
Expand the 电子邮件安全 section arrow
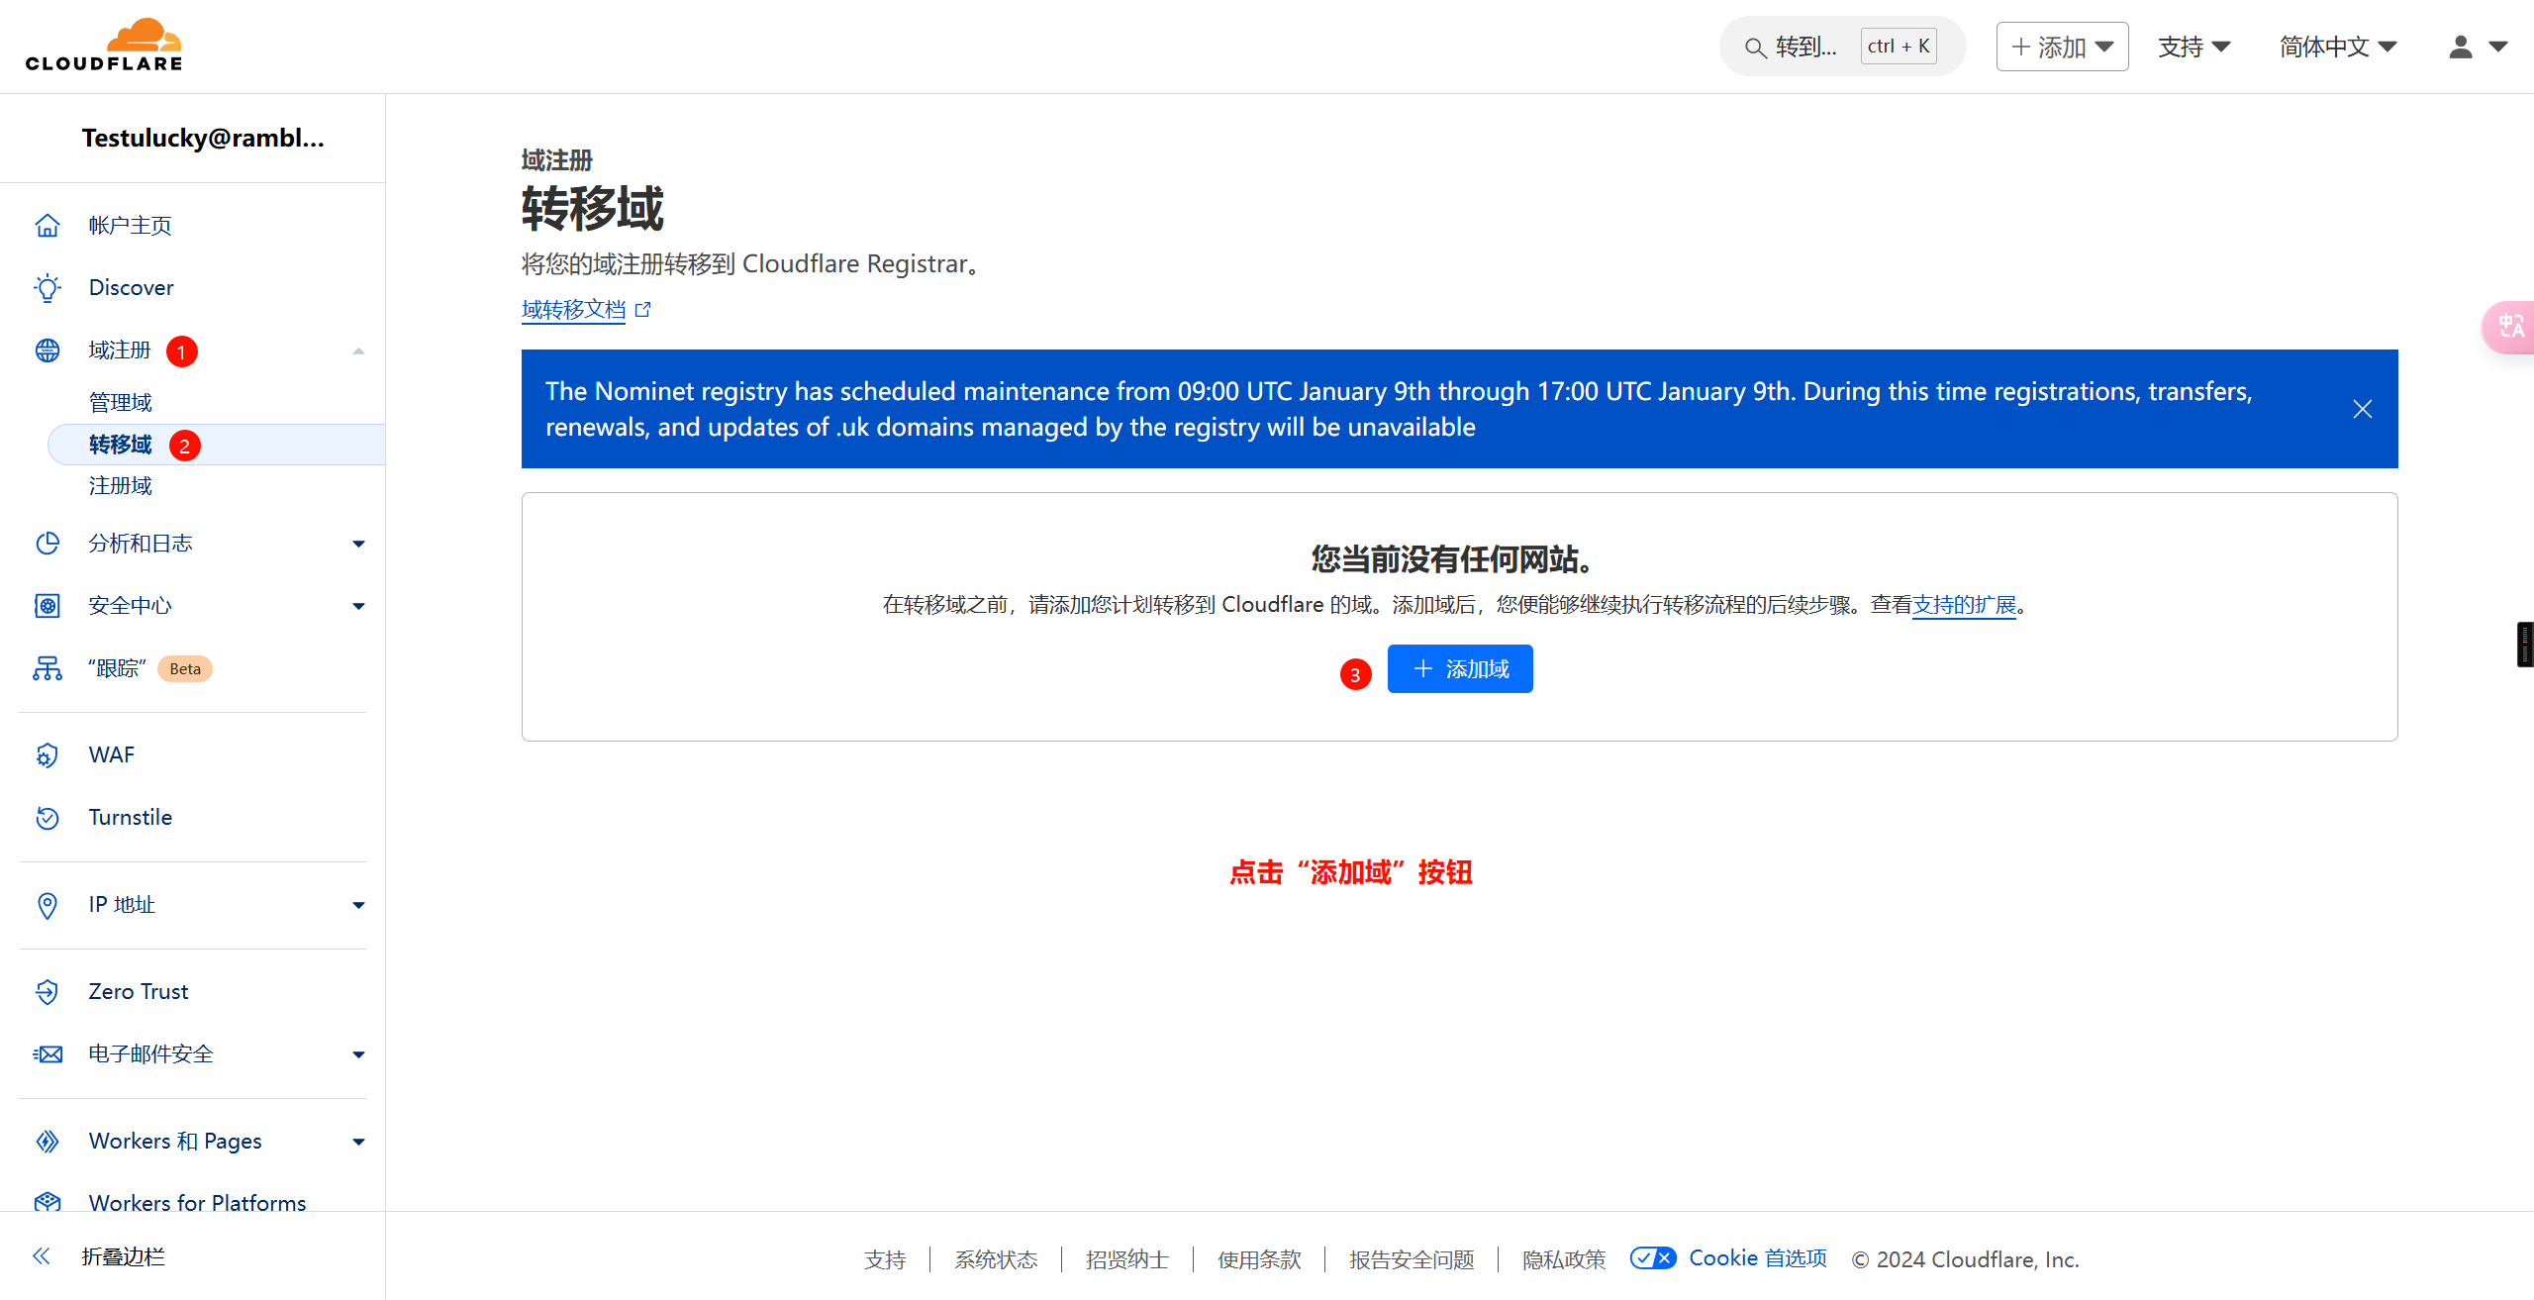tap(358, 1054)
